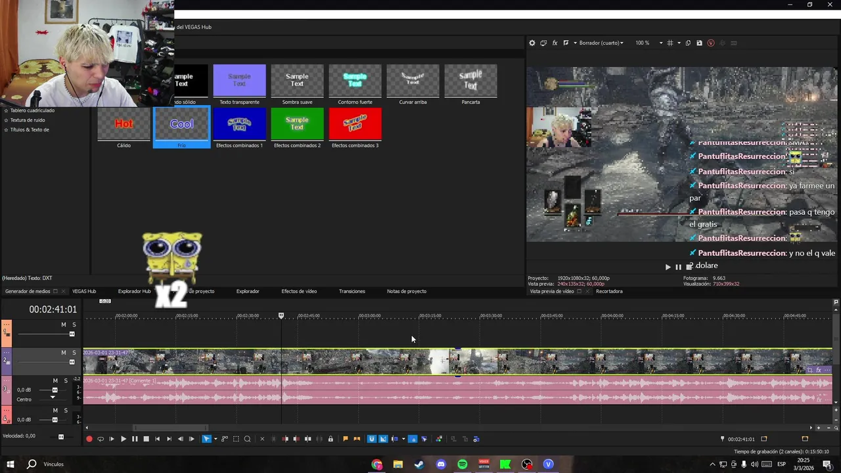This screenshot has width=841, height=473.
Task: Select the Zoom magnifier tool
Action: pos(247,439)
